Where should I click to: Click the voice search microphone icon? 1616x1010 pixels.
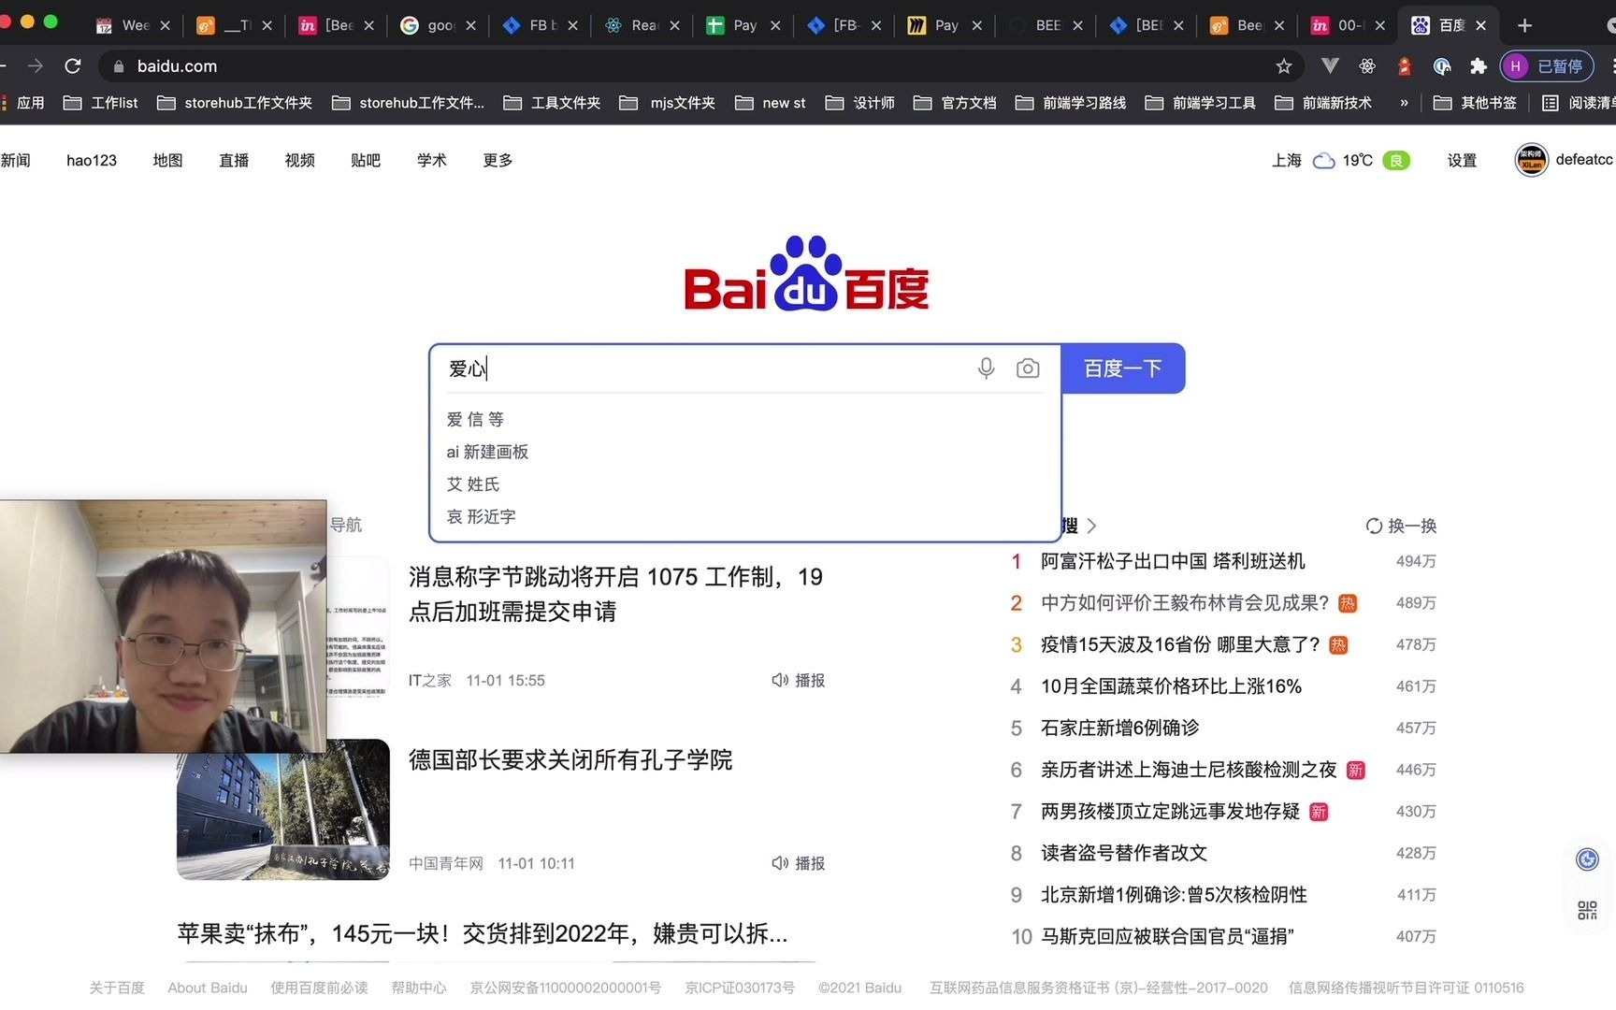point(986,368)
